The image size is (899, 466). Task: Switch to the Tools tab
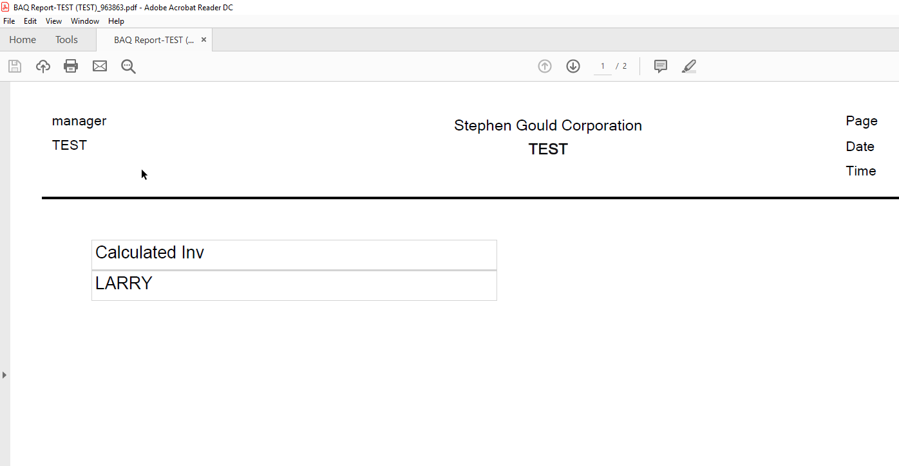point(66,40)
